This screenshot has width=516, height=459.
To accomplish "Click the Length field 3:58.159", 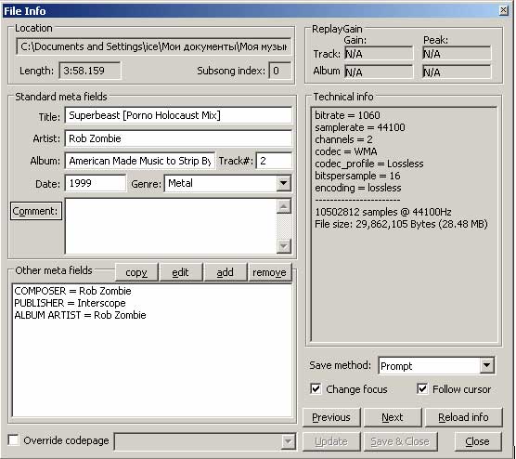I will 90,71.
